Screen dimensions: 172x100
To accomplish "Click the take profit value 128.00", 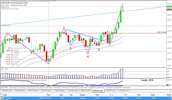I will [x=125, y=98].
